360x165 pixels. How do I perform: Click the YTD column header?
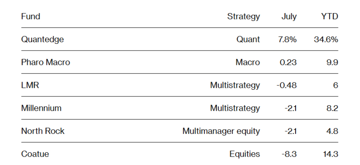(330, 16)
